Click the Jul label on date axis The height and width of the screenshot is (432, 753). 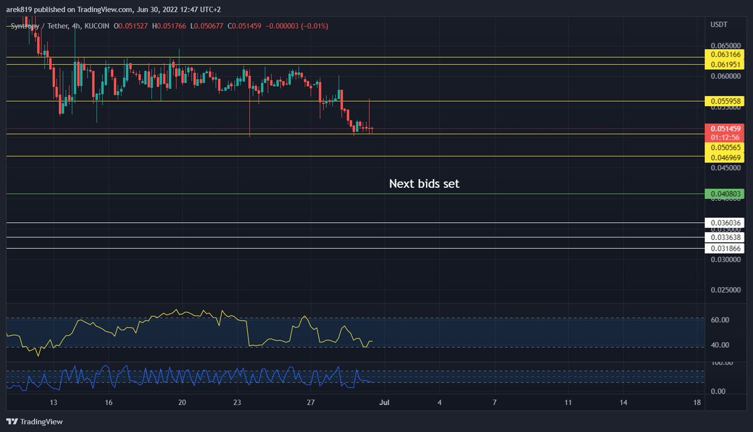[x=383, y=402]
